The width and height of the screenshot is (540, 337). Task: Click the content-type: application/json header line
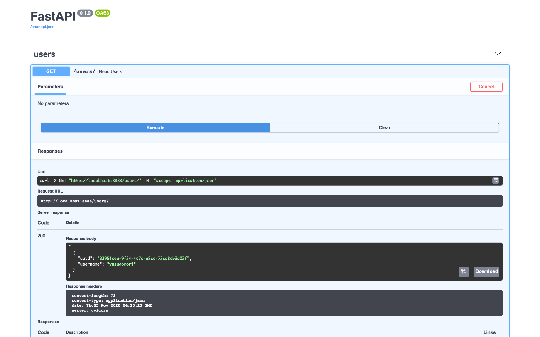click(x=108, y=300)
